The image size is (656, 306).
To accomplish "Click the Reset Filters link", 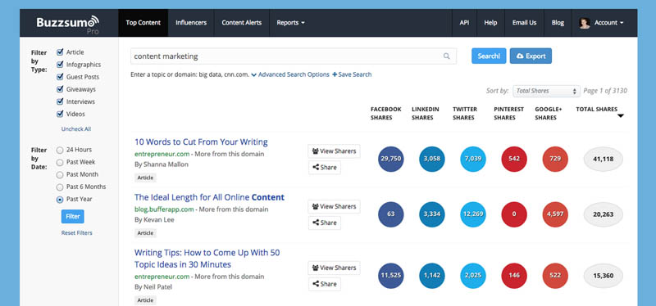I will pyautogui.click(x=76, y=233).
